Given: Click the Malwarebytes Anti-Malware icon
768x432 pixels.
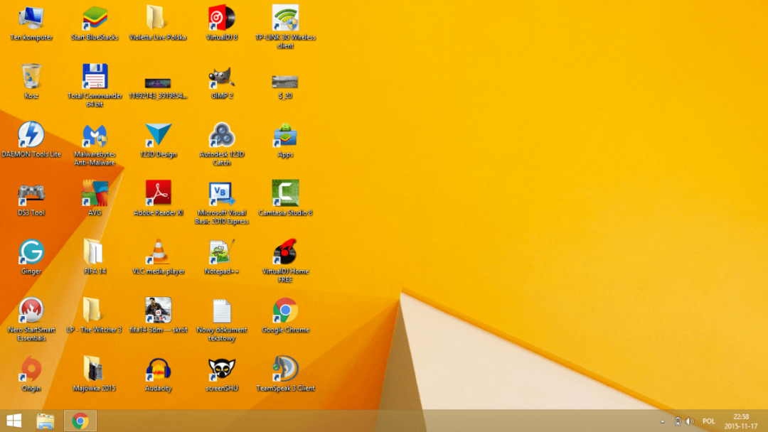Looking at the screenshot, I should (95, 135).
